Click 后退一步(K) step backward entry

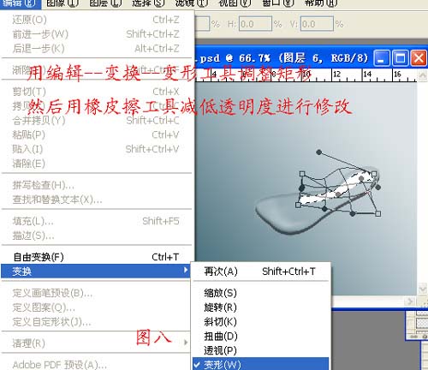(x=96, y=49)
